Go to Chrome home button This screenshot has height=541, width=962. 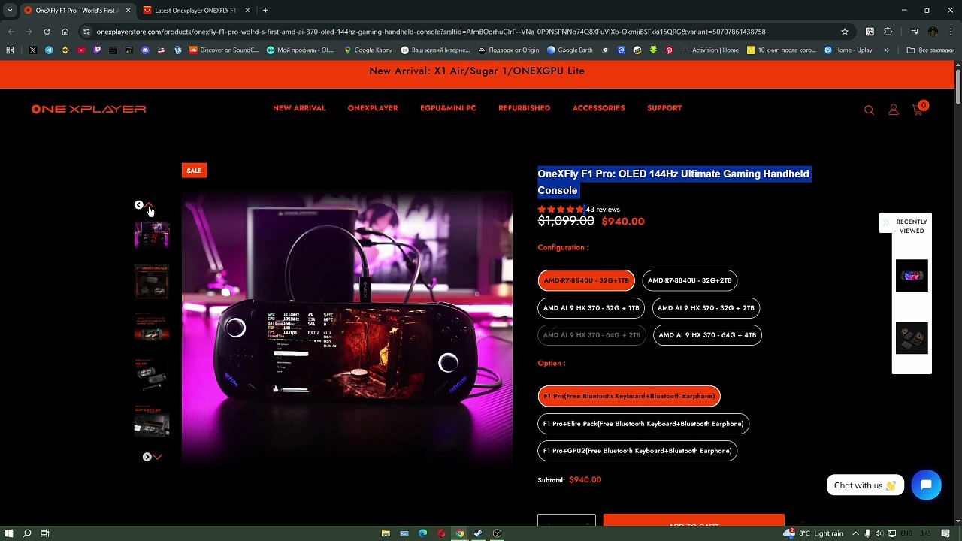pos(65,32)
